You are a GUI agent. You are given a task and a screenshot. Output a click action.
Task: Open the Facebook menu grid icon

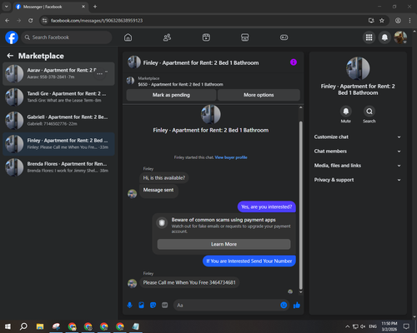pyautogui.click(x=369, y=37)
